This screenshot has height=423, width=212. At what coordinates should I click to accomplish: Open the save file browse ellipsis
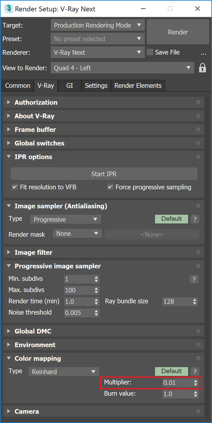(x=204, y=53)
